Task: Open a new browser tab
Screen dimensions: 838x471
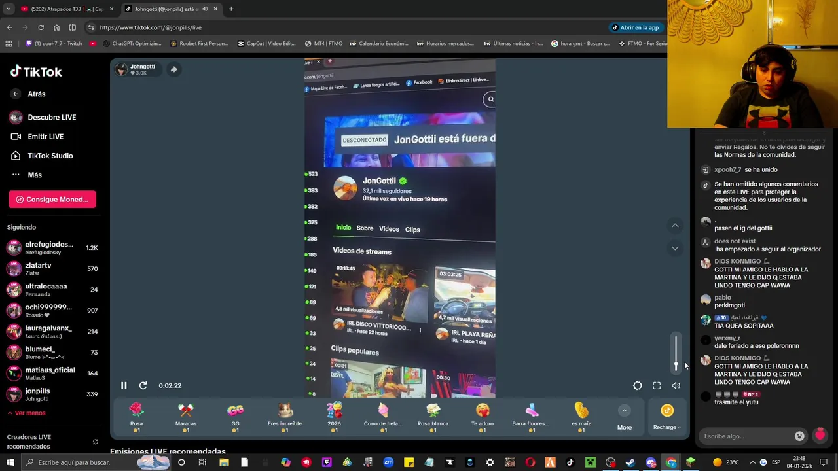Action: click(231, 9)
